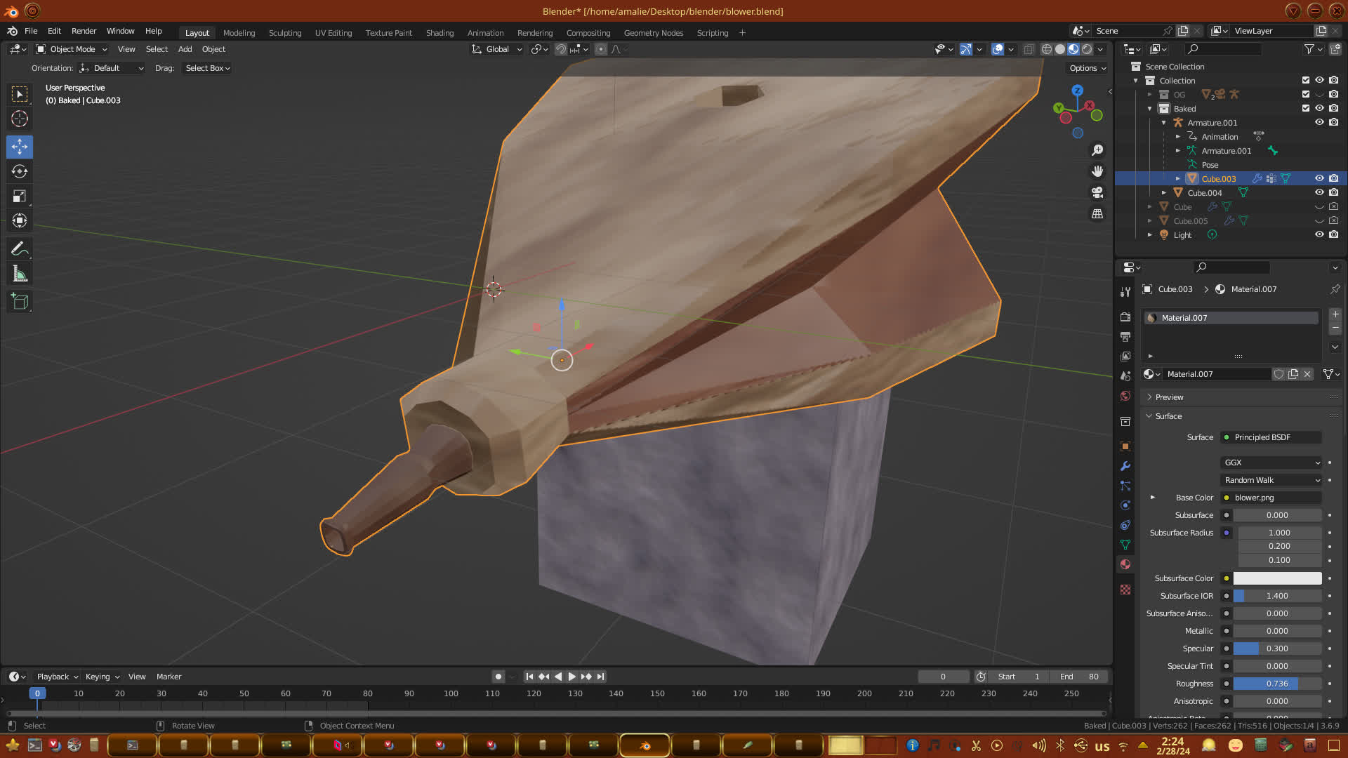Switch to the Shading workspace tab
The height and width of the screenshot is (758, 1348).
[x=440, y=33]
